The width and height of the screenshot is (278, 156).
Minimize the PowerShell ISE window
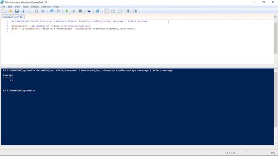click(255, 2)
